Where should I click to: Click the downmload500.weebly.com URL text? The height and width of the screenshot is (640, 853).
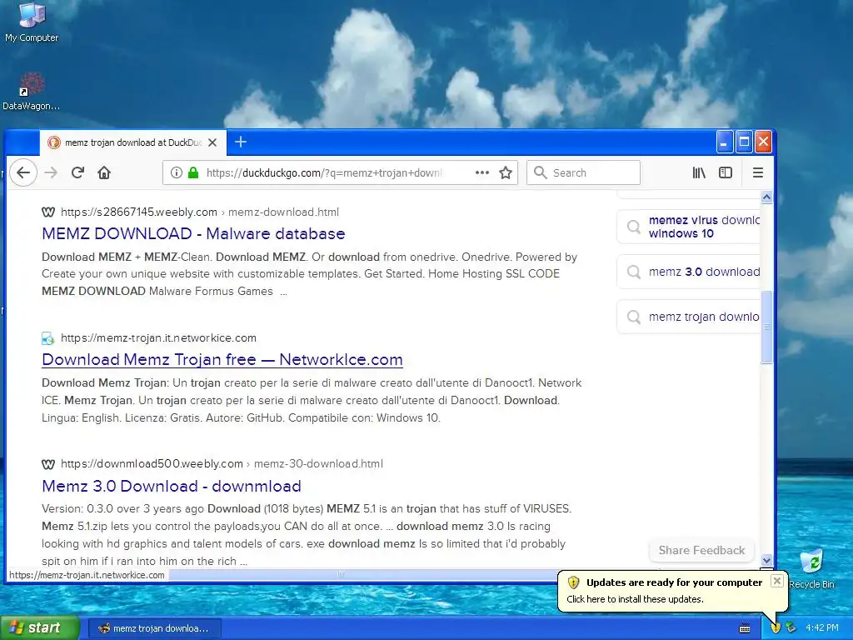[152, 463]
